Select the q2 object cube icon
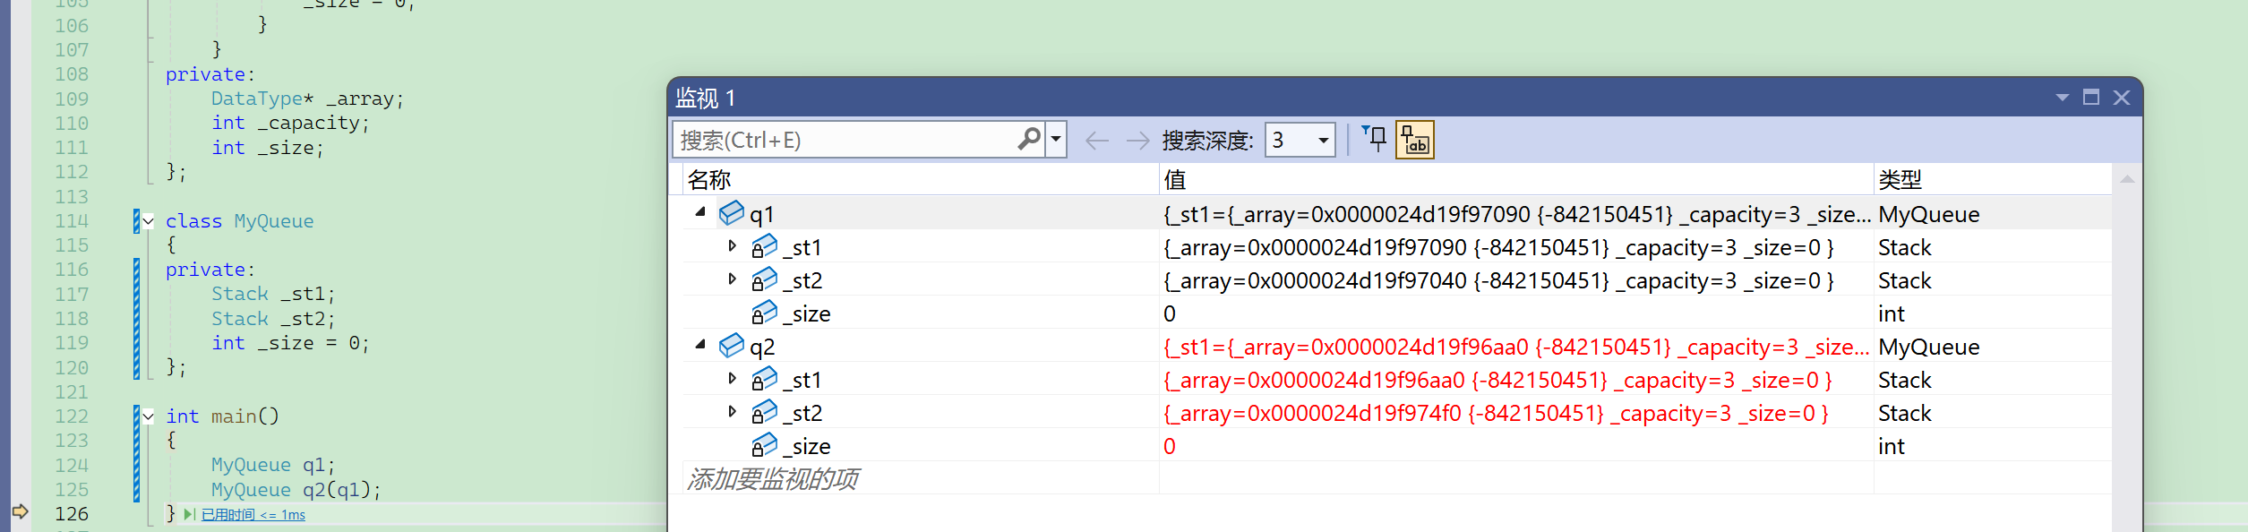Viewport: 2248px width, 532px height. [x=732, y=346]
